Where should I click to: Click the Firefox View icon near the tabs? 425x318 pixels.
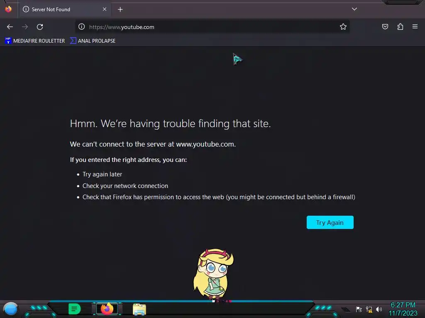8,9
